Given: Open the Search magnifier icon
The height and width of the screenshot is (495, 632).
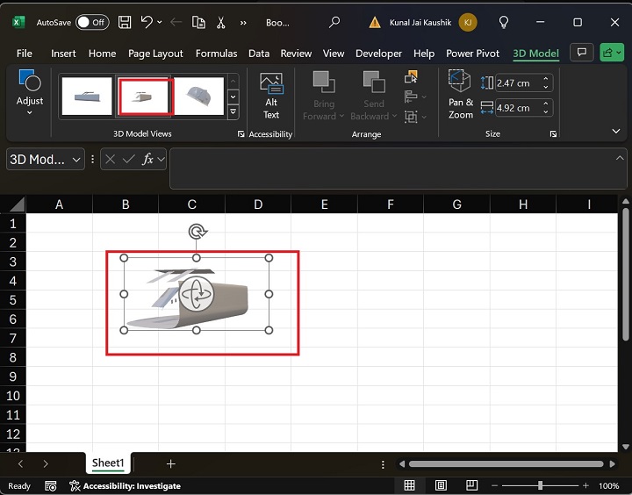Looking at the screenshot, I should (334, 22).
